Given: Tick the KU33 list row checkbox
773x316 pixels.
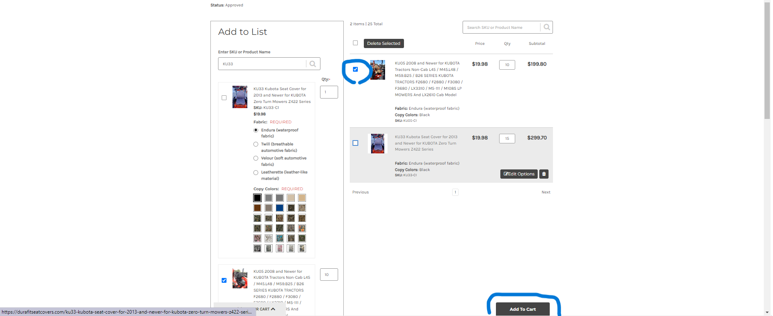Looking at the screenshot, I should point(355,143).
